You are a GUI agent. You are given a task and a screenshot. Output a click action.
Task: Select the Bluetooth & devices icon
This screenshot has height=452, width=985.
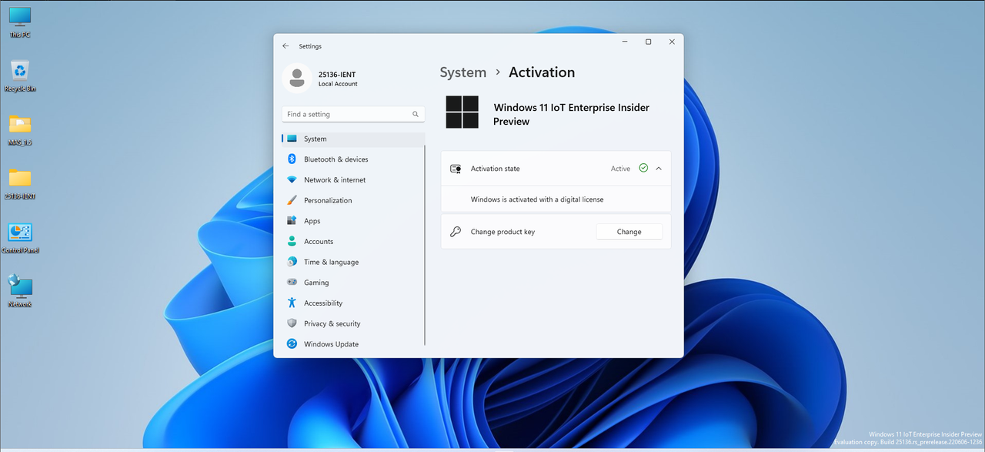(x=292, y=159)
